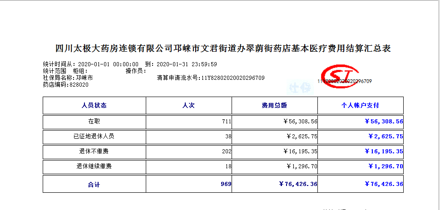Click the 人次 value 202
Screen dimensions: 440x210
[227, 151]
